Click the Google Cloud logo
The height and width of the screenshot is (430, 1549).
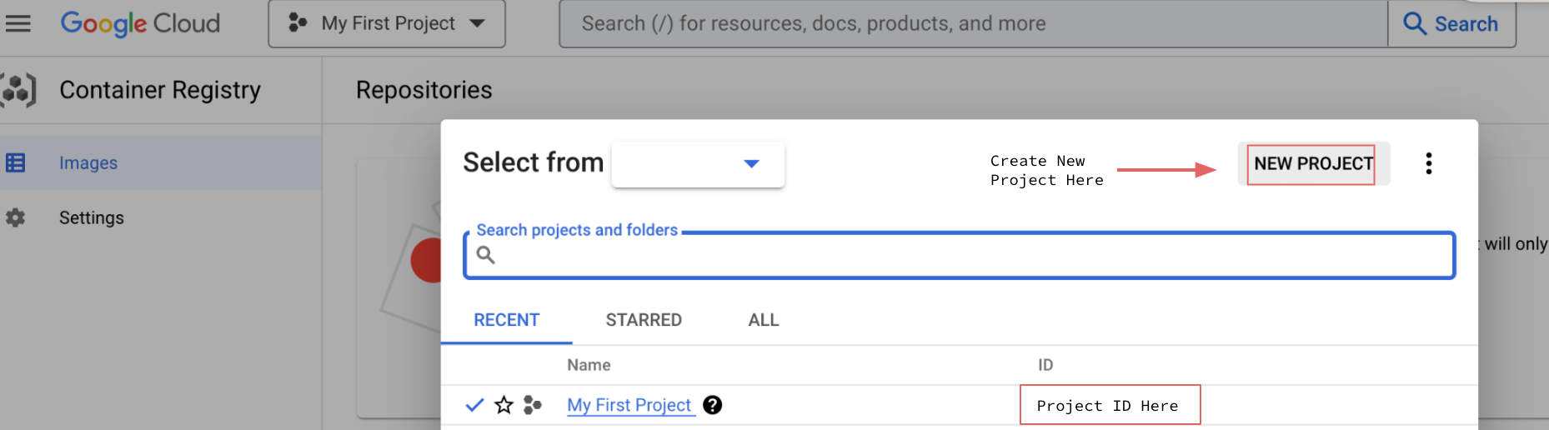(140, 23)
